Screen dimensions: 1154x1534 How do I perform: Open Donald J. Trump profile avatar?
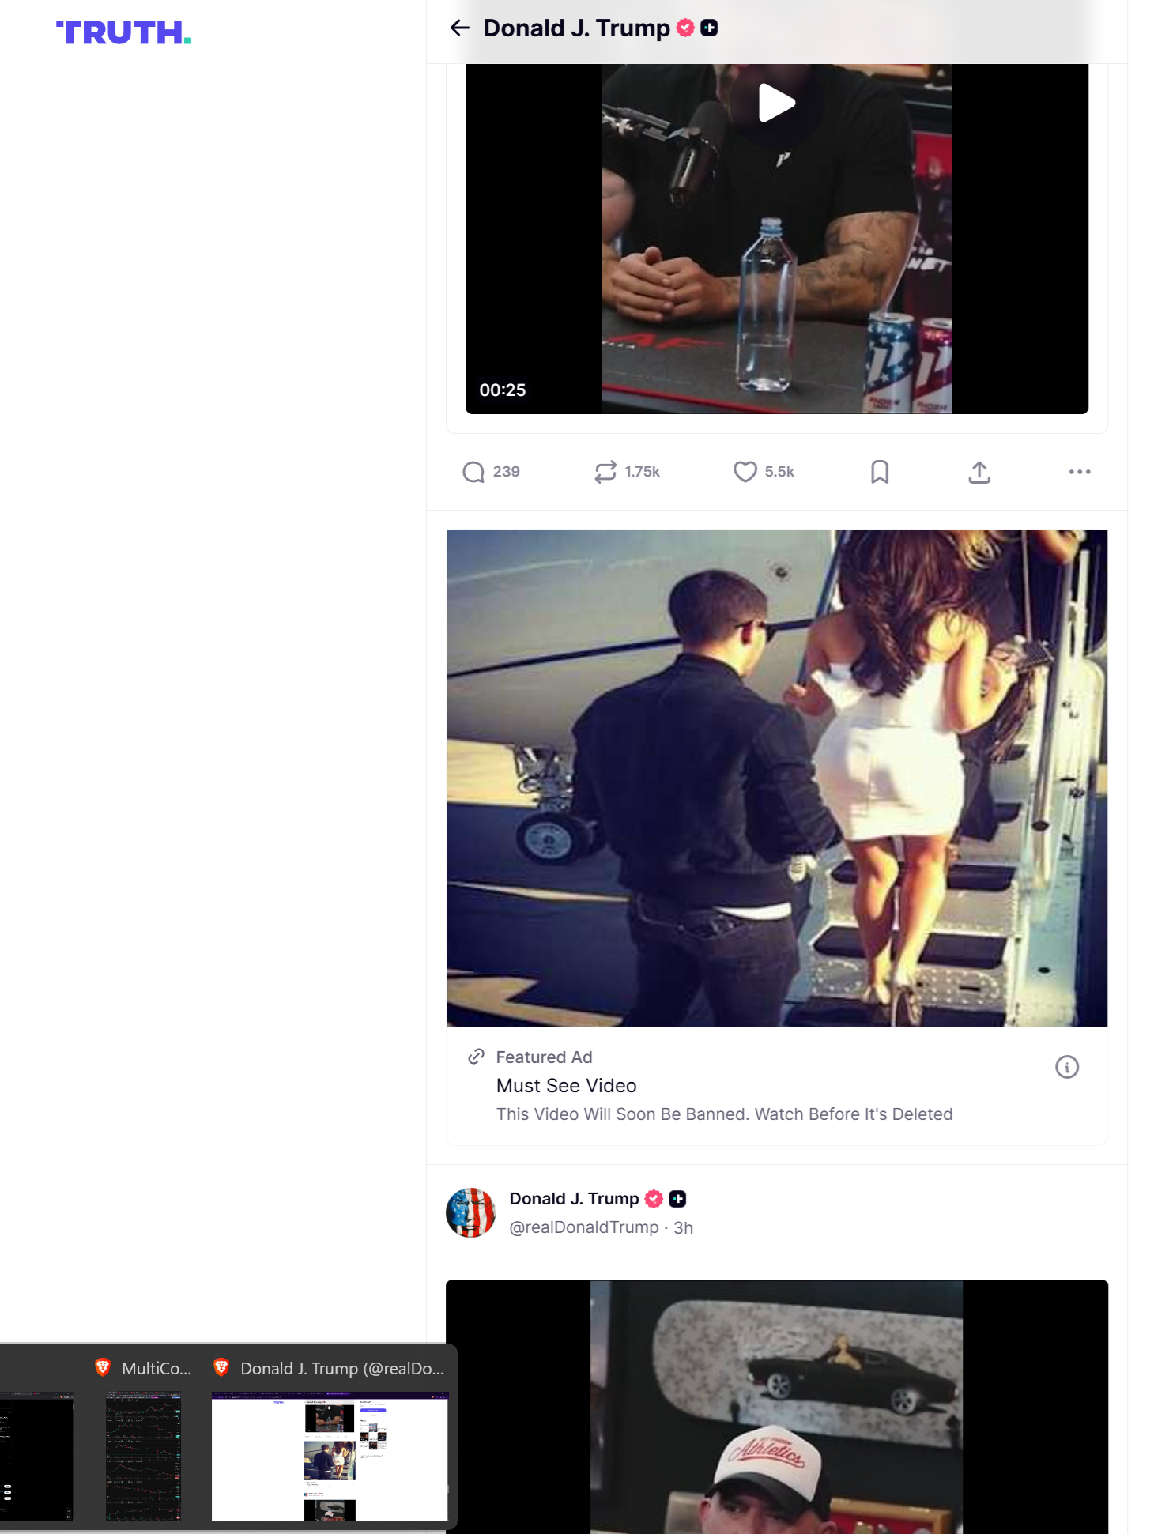point(470,1212)
